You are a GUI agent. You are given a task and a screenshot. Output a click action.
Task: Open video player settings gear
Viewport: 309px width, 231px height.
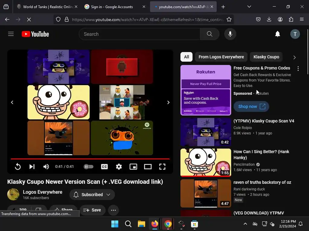coord(119,167)
